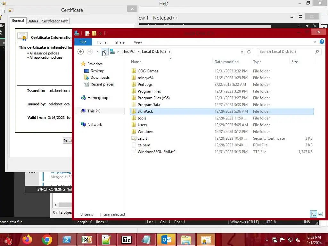Open the previous locations dropdown in address bar
The width and height of the screenshot is (328, 246).
pyautogui.click(x=242, y=52)
